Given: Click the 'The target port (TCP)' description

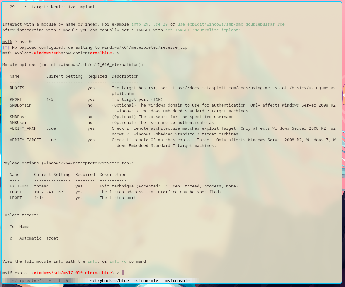Looking at the screenshot, I should (x=137, y=99).
